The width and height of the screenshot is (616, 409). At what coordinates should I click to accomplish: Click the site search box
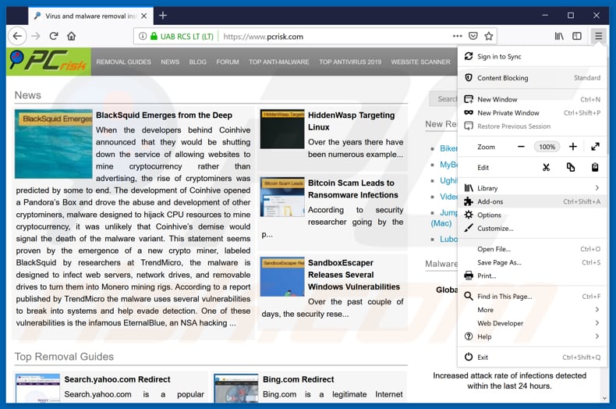tap(444, 99)
